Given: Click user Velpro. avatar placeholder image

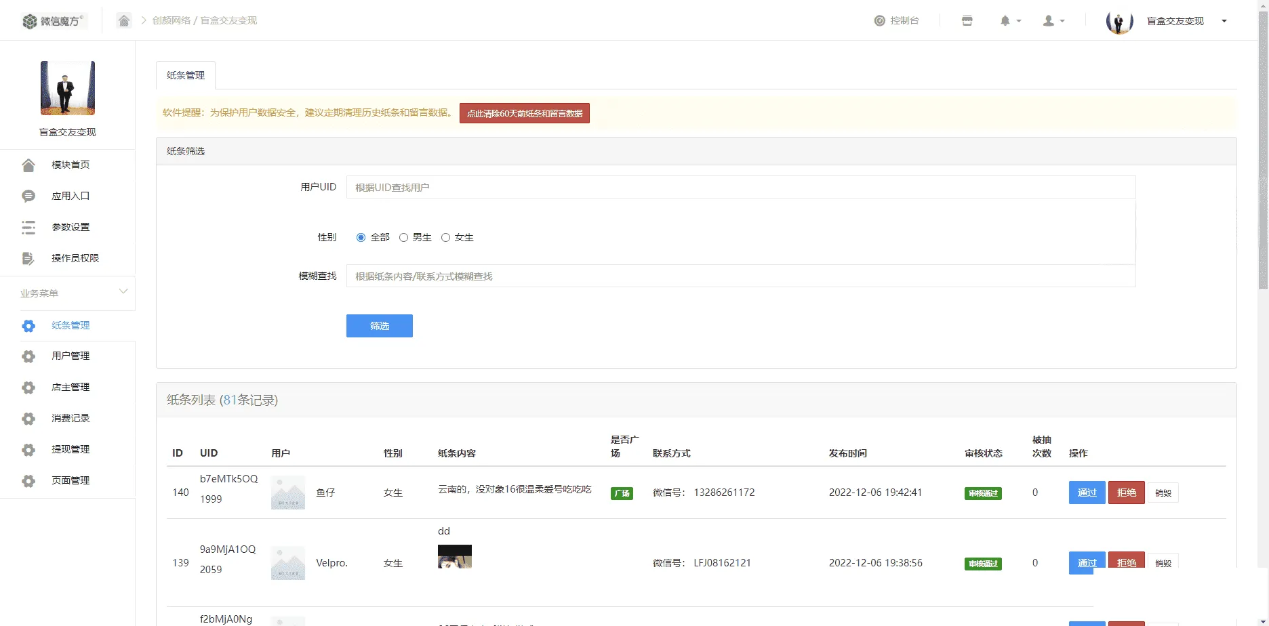Looking at the screenshot, I should (x=288, y=563).
